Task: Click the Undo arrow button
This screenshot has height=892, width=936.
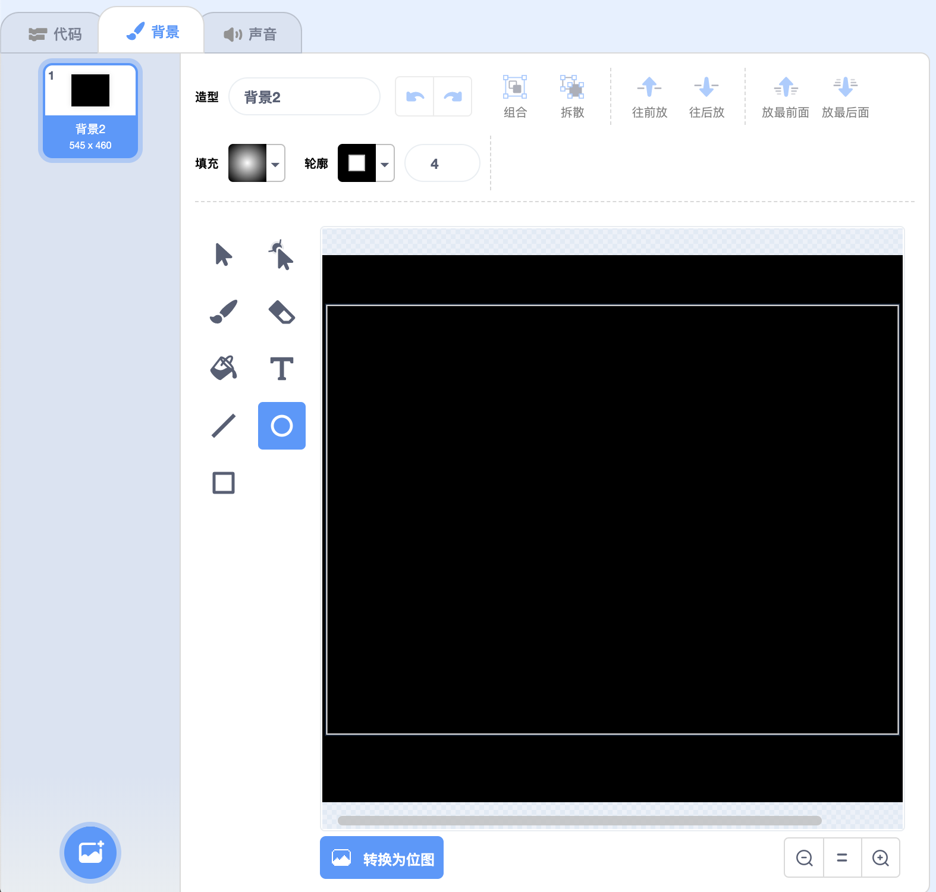Action: tap(415, 96)
